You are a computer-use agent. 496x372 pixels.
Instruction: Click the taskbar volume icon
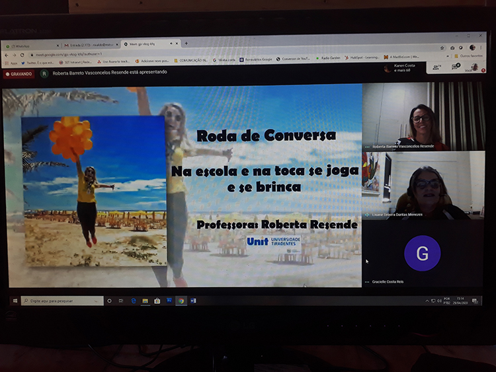(440, 301)
